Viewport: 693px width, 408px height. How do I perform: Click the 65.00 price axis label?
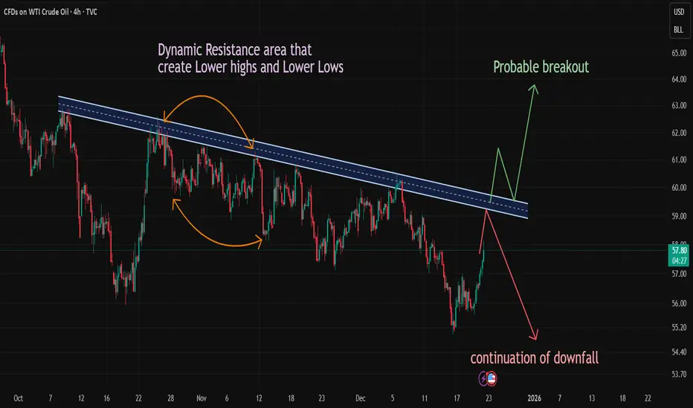click(679, 53)
